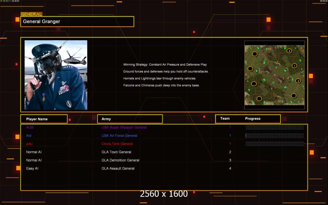The image size is (328, 205).
Task: Click start position 1 on the minimap
Action: (x=294, y=66)
